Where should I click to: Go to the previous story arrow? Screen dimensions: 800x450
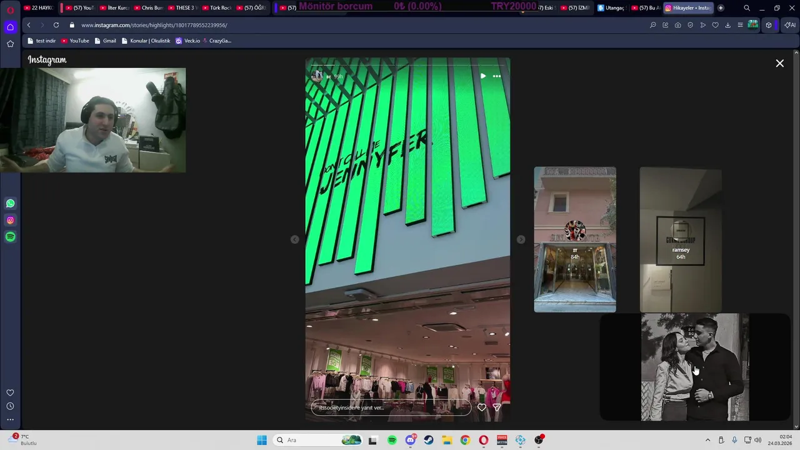pos(295,239)
